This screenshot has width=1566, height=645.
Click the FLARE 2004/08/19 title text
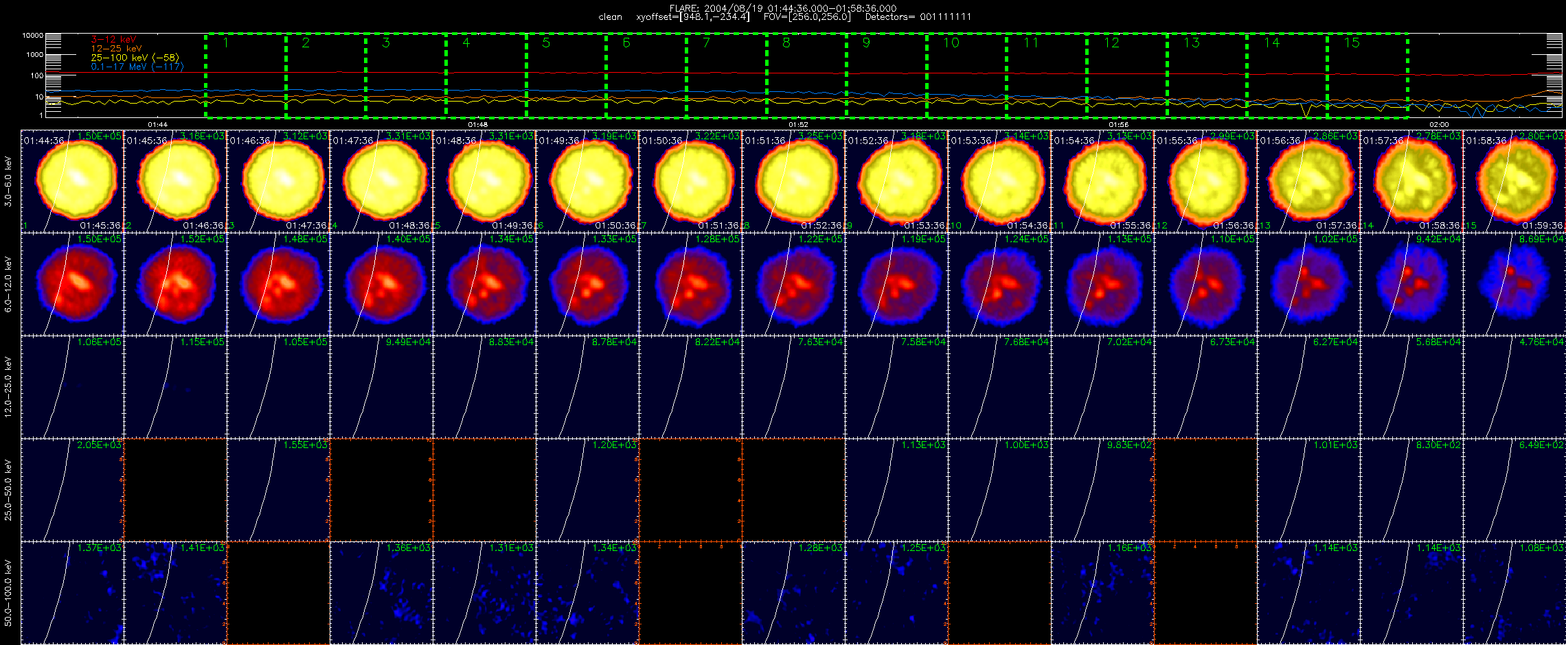tap(783, 8)
